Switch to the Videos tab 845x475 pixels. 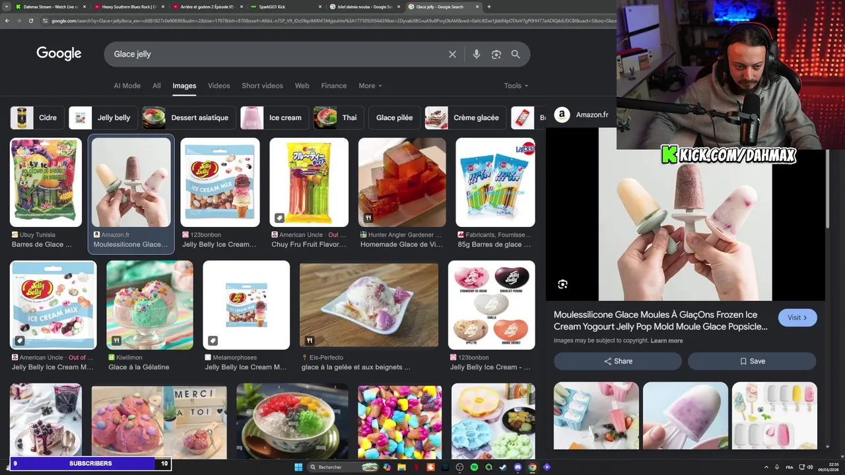(219, 86)
